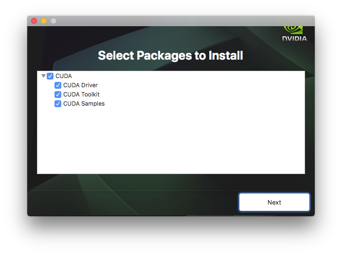This screenshot has height=255, width=342.
Task: Click the dark footer area beside Next
Action: pos(131,203)
